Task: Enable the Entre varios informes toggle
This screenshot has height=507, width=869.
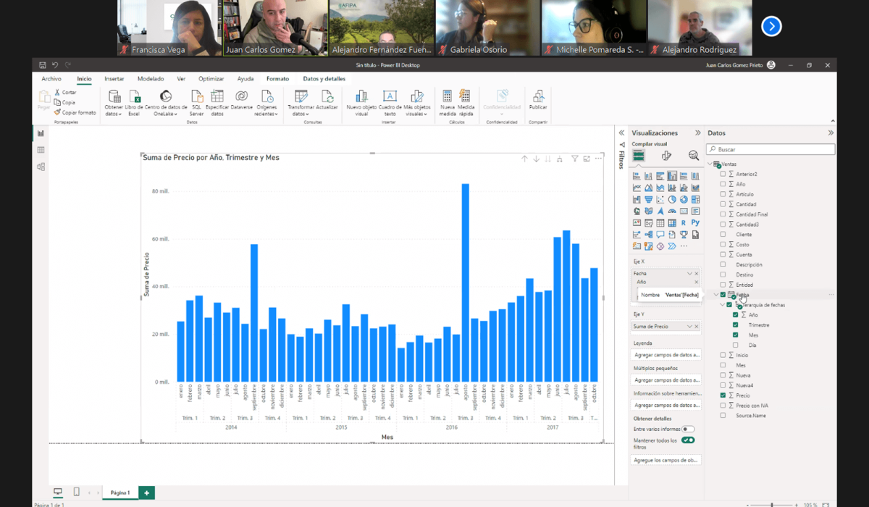Action: [688, 430]
